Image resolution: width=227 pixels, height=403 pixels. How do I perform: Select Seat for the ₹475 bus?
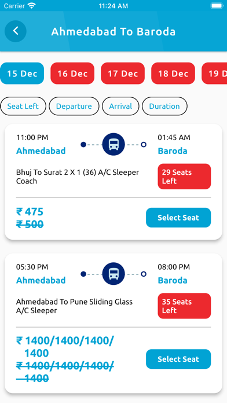click(x=178, y=218)
